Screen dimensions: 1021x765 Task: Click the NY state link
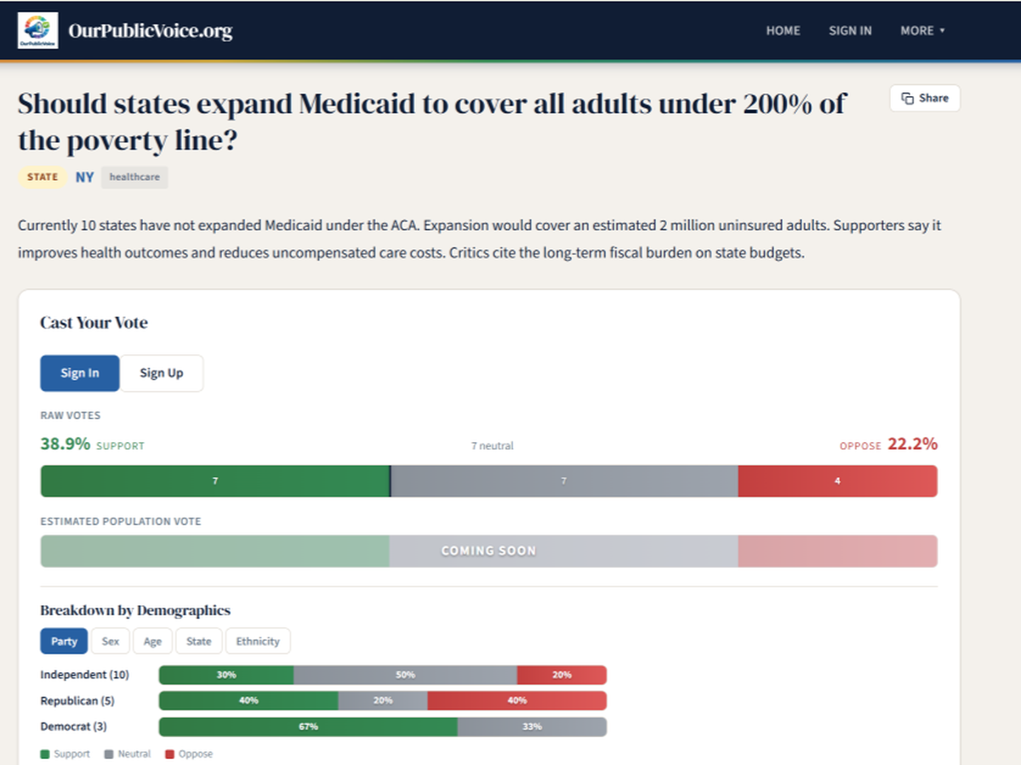pyautogui.click(x=84, y=177)
